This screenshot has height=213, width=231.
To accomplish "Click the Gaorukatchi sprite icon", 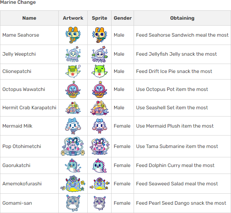I will click(99, 165).
